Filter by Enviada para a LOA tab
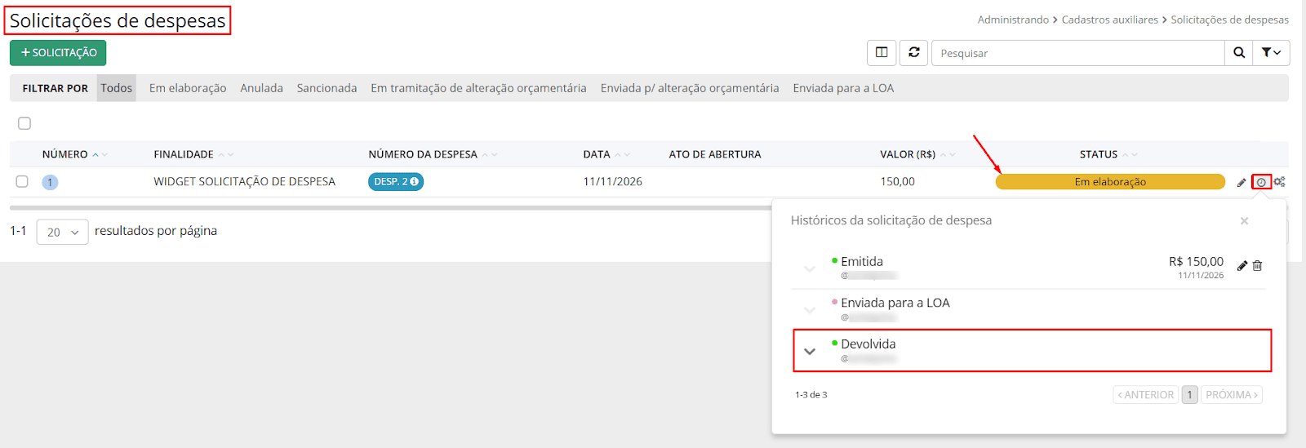Viewport: 1306px width, 448px height. 843,88
